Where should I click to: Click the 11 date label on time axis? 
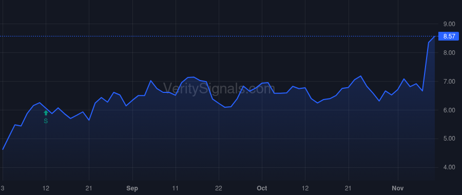pyautogui.click(x=176, y=188)
